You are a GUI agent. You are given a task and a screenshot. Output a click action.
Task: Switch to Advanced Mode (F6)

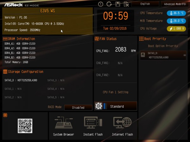point(175,4)
